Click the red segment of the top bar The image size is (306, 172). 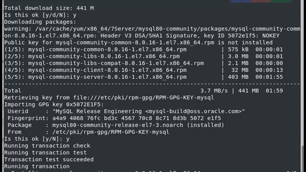261,1
